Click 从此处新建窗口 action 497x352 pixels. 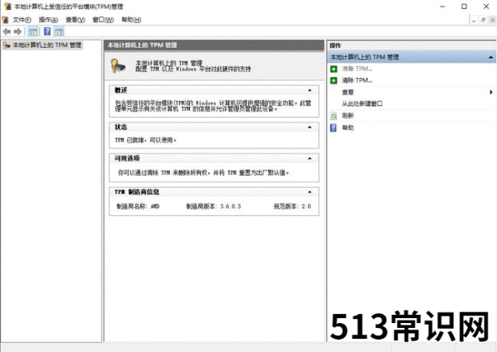pyautogui.click(x=362, y=104)
